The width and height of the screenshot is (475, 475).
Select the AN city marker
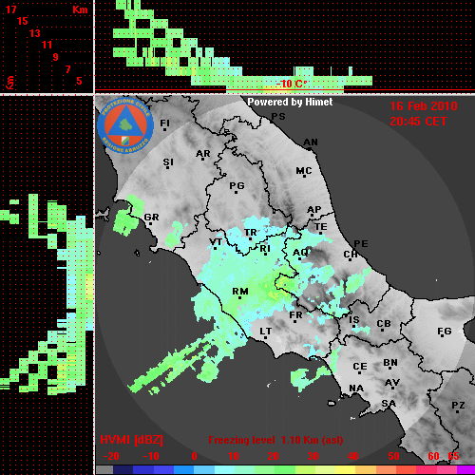pos(311,143)
